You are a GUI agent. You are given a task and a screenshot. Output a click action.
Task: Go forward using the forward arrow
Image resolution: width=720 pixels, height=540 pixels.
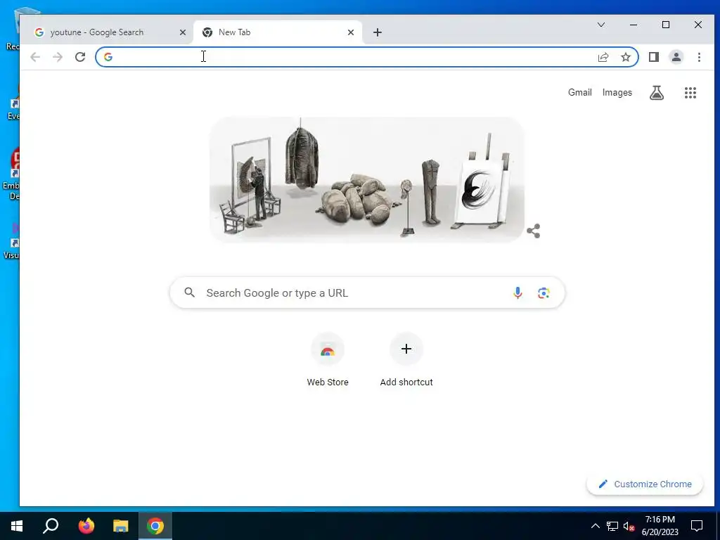(58, 57)
